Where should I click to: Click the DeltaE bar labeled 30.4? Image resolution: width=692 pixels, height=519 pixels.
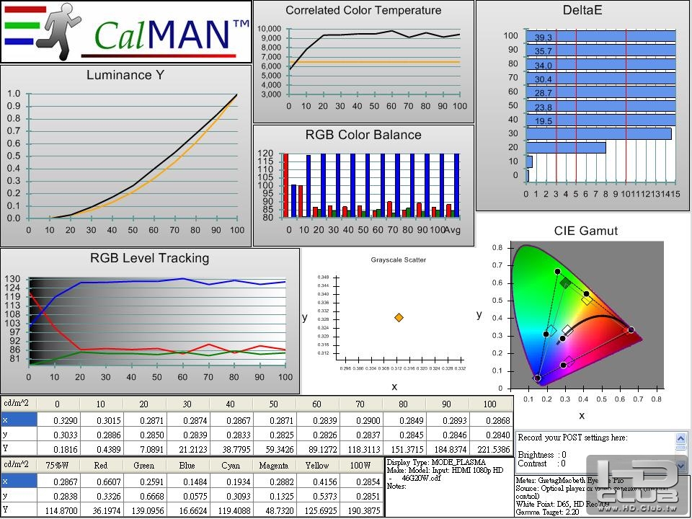pos(600,79)
